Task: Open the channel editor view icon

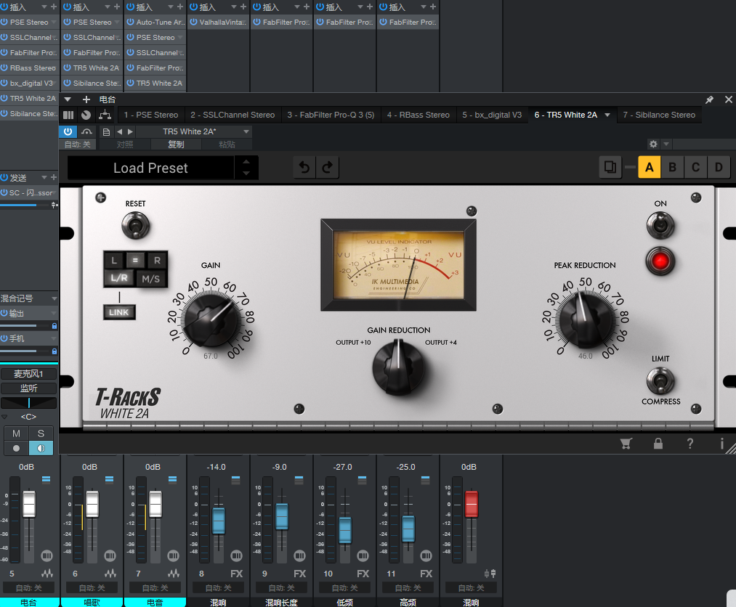Action: click(68, 115)
